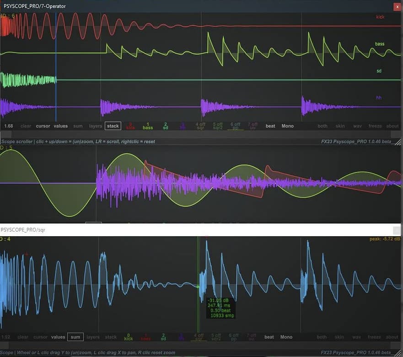403x357 pixels.
Task: Toggle values display in the 7-Operator scope toolbar
Action: click(x=61, y=126)
